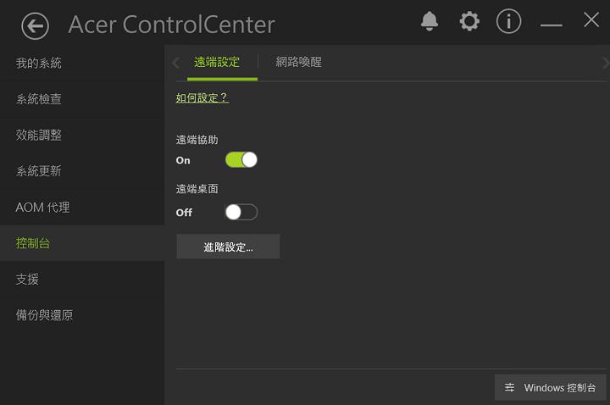
Task: Enable the 遠端桌面 switch
Action: point(241,213)
